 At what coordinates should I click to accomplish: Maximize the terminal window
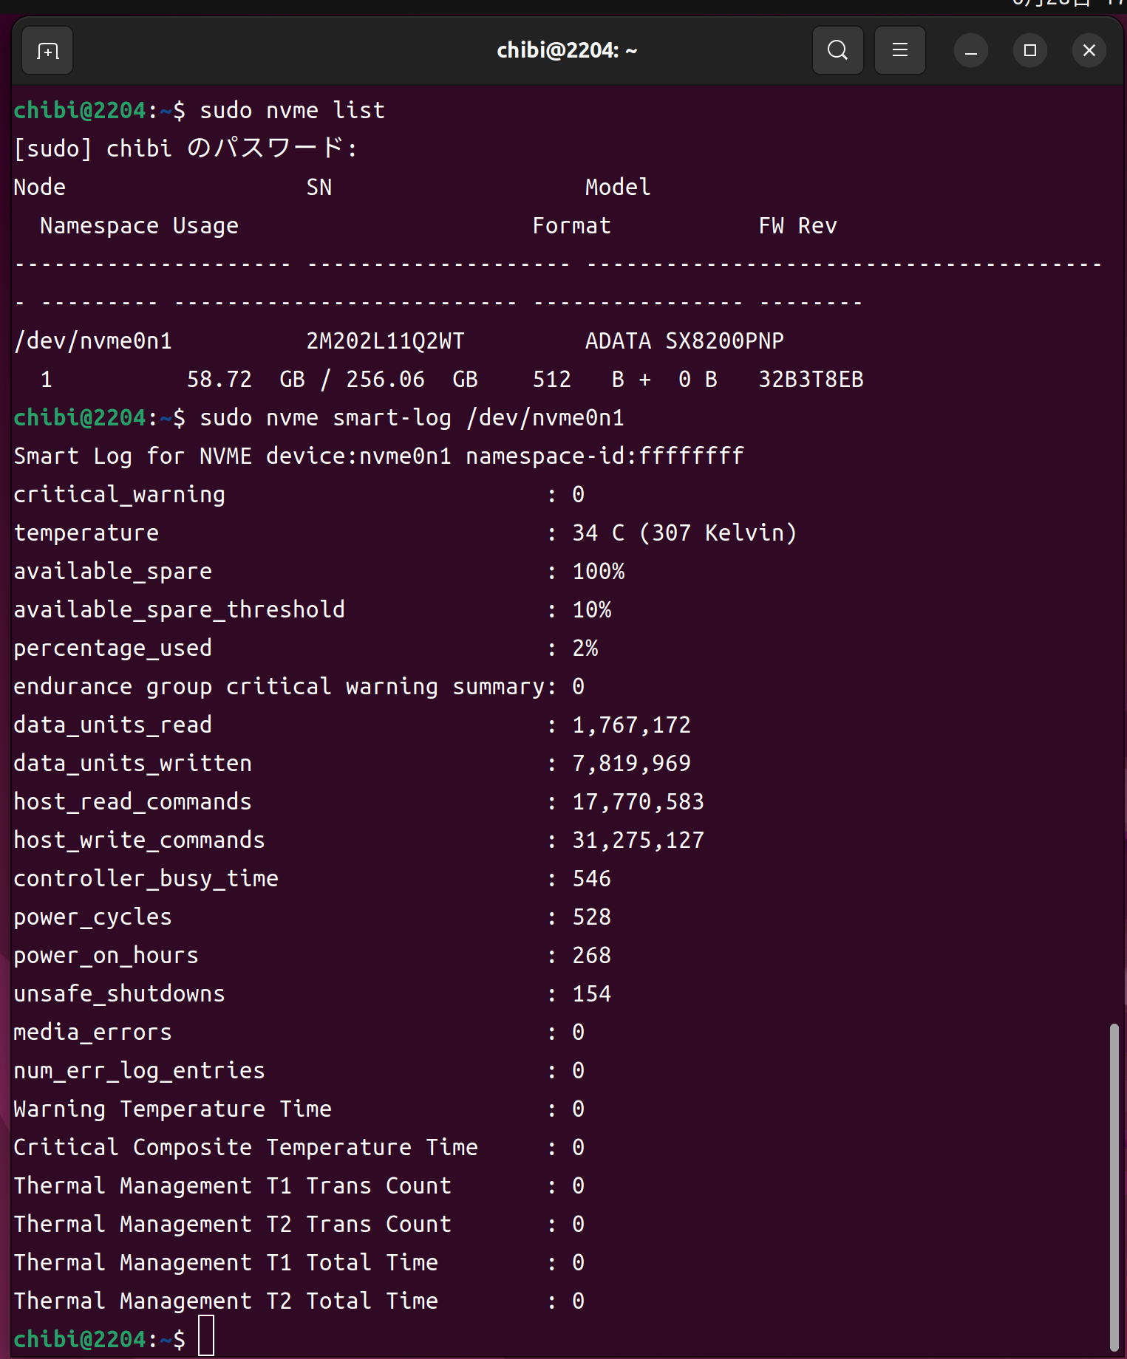1029,51
